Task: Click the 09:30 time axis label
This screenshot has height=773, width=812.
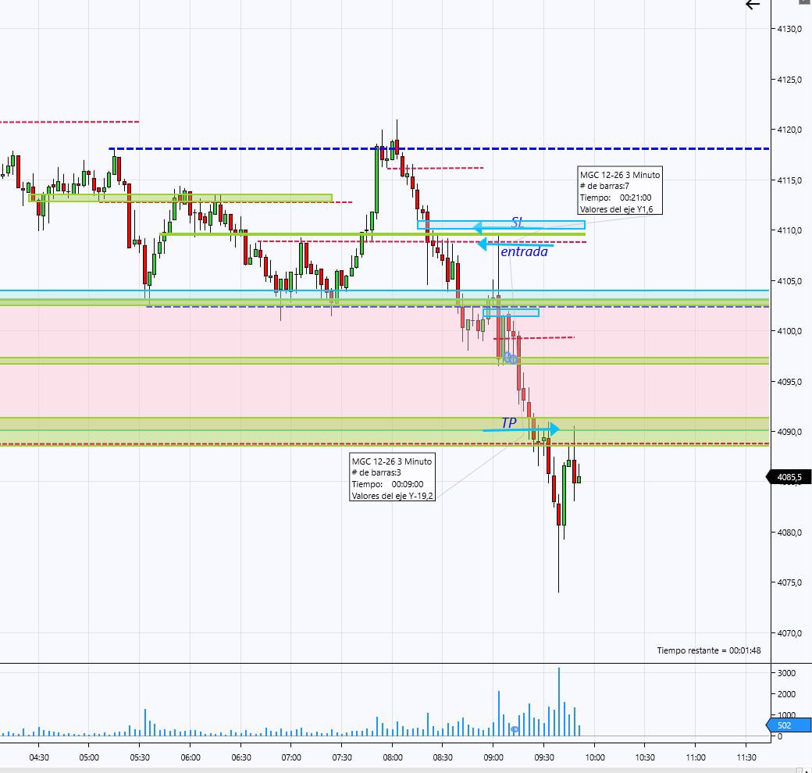Action: (x=543, y=757)
